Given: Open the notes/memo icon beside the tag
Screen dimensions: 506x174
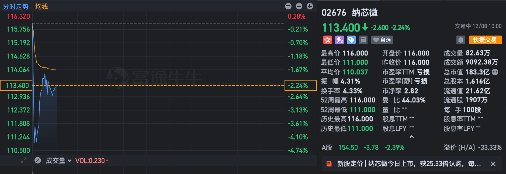Looking at the screenshot, I should tap(363, 40).
